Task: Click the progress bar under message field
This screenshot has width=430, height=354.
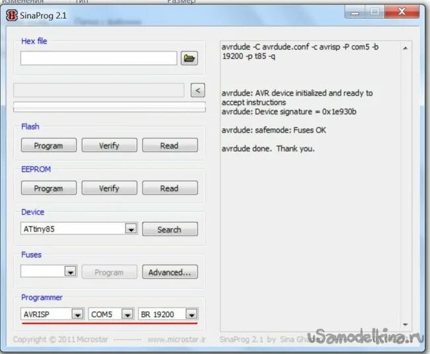Action: (x=109, y=107)
